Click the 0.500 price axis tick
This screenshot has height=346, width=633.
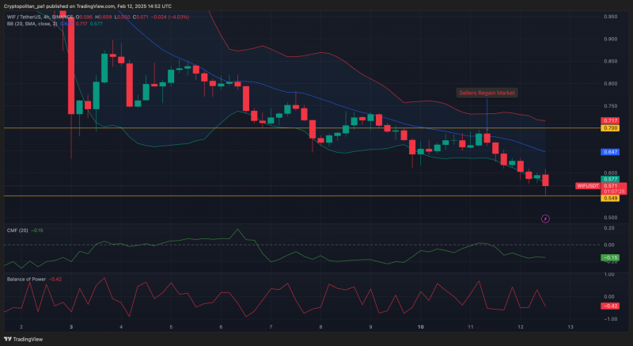tap(610, 218)
